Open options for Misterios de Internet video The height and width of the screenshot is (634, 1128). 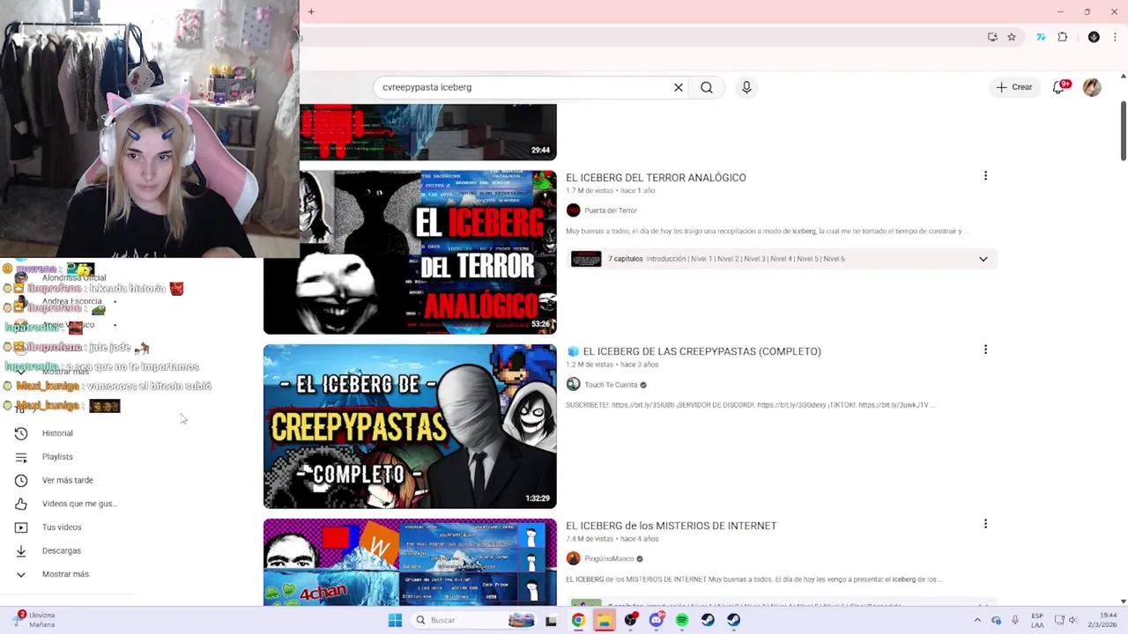pos(985,524)
